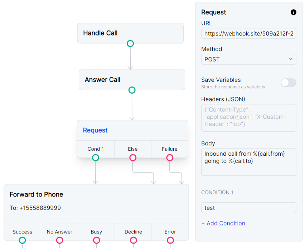Click the Condition 1 field containing test
The image size is (305, 250).
[x=248, y=208]
